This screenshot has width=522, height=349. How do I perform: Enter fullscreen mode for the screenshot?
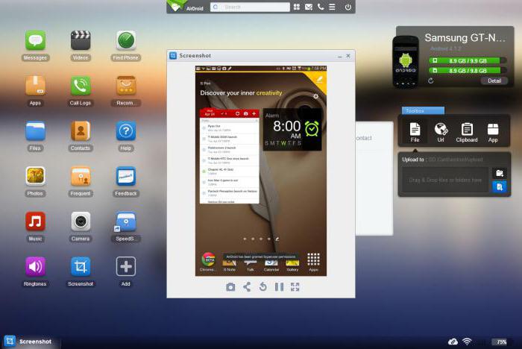click(x=295, y=287)
